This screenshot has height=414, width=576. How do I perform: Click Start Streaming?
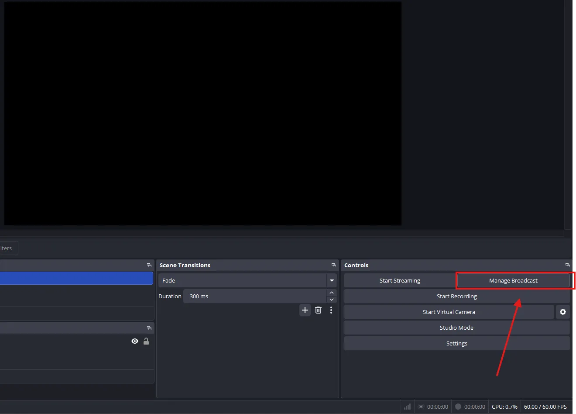click(400, 280)
